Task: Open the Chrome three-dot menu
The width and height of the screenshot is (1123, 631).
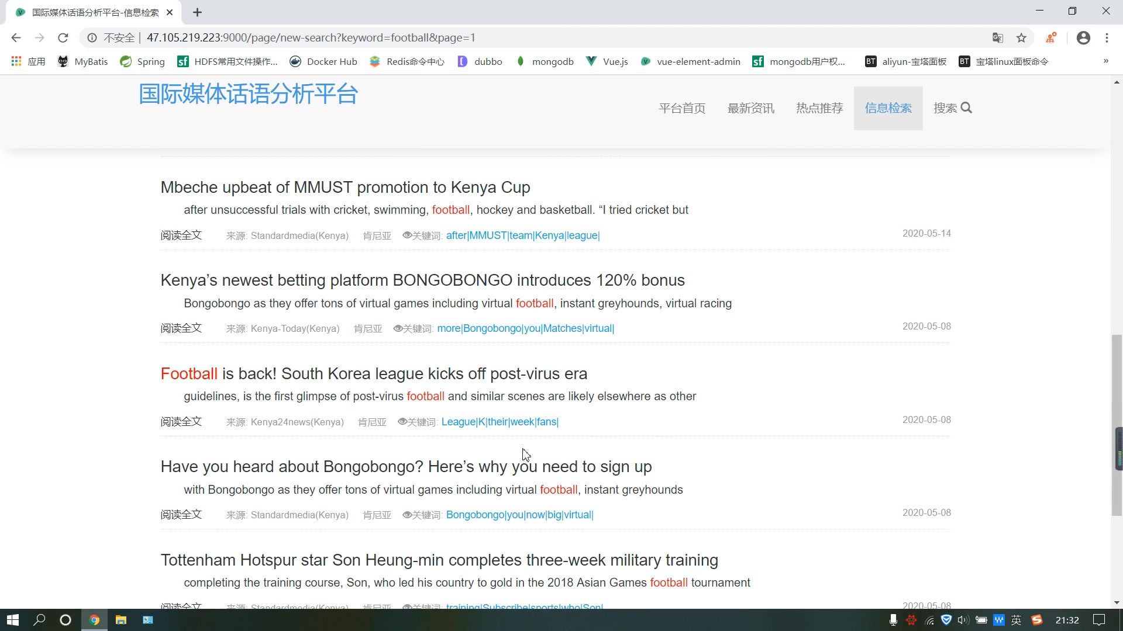Action: (x=1107, y=38)
